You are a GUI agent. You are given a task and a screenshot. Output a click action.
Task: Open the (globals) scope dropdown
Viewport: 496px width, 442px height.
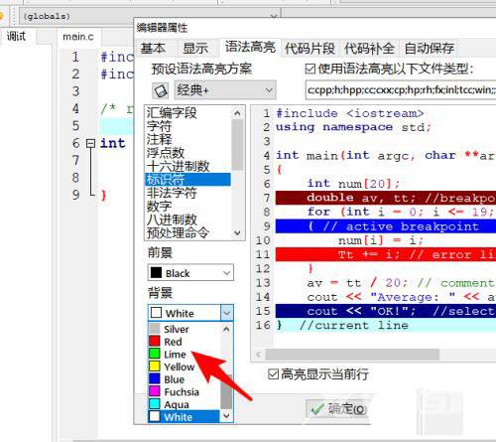(x=150, y=16)
